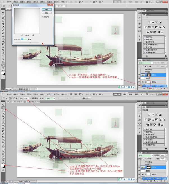Image resolution: width=169 pixels, height=184 pixels.
Task: Click the radius slider handle in Gaussian Blur
Action: coord(30,43)
